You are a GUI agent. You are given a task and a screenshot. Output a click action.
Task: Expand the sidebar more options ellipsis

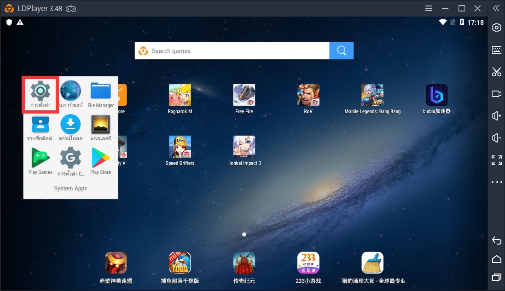[x=496, y=182]
